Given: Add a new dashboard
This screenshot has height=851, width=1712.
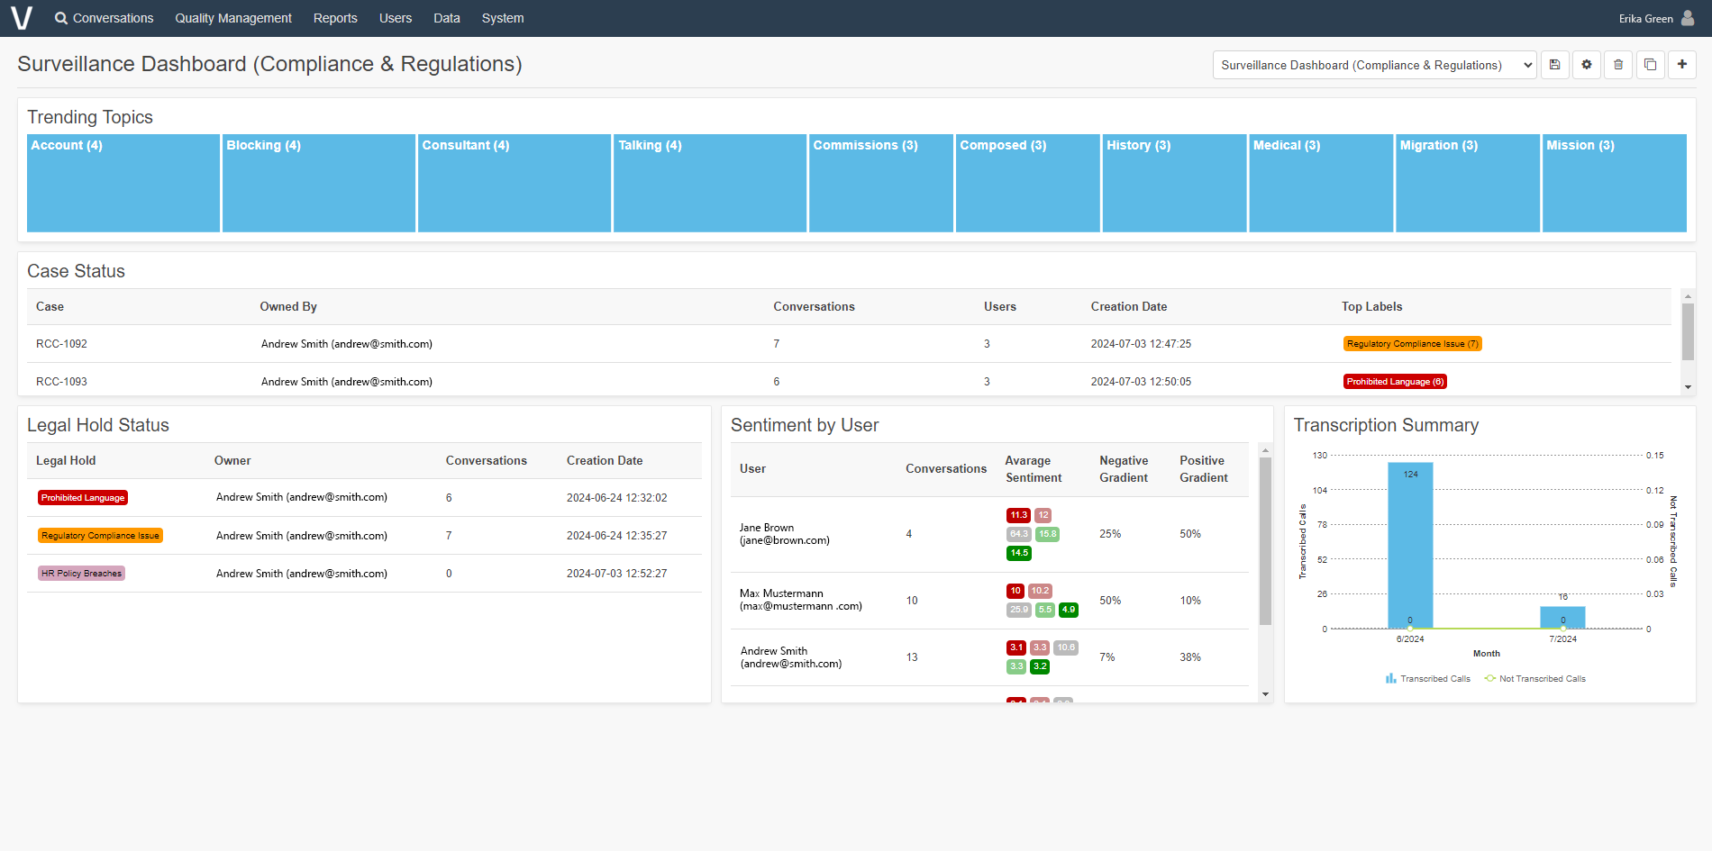Looking at the screenshot, I should point(1681,64).
